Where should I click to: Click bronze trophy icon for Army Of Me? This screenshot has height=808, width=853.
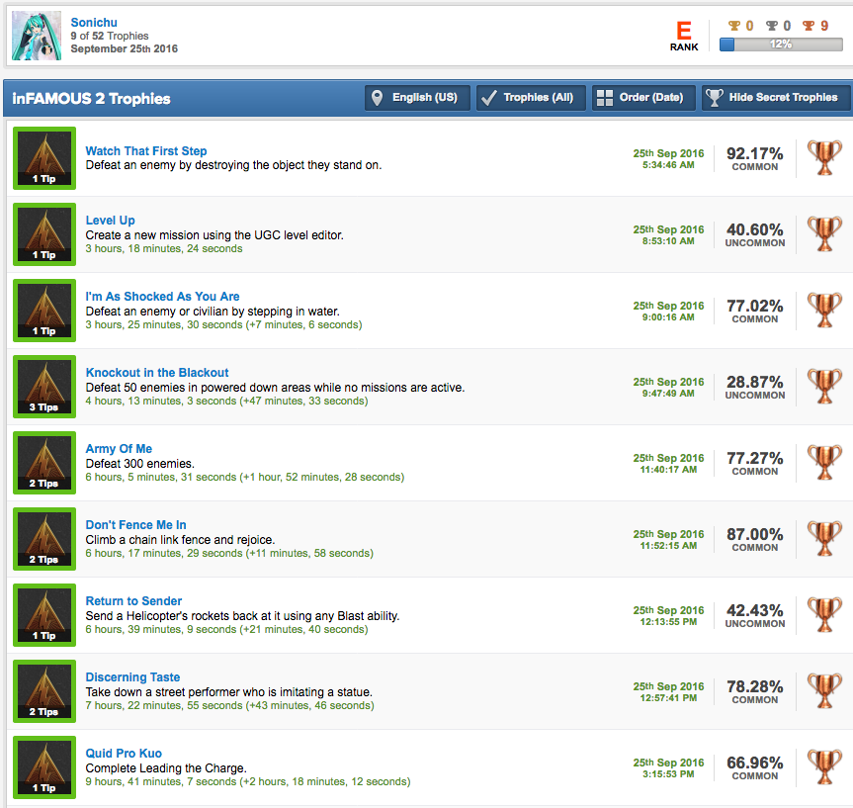coord(824,463)
